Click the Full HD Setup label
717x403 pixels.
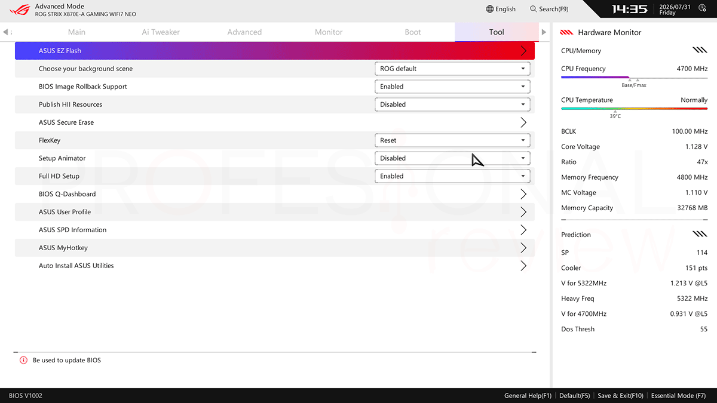(x=59, y=176)
